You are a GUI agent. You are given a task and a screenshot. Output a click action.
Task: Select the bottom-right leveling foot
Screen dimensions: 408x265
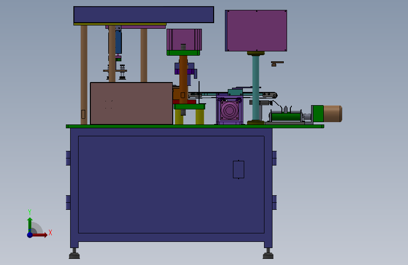click(x=268, y=254)
